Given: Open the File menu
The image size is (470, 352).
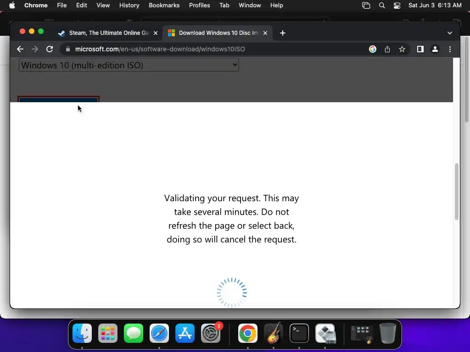Looking at the screenshot, I should [62, 5].
